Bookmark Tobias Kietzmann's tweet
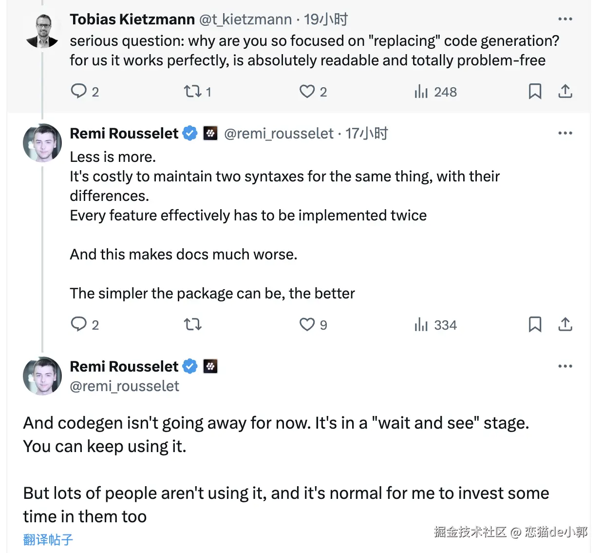 (x=535, y=91)
